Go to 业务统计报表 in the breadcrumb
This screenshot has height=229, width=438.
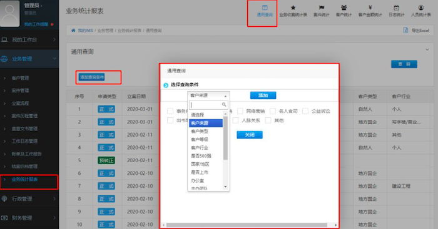pos(130,31)
